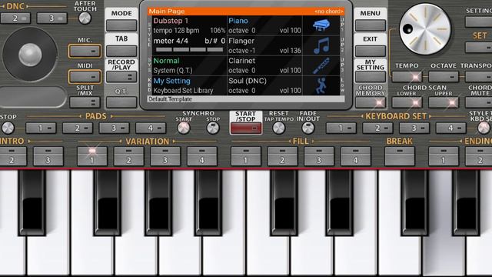Image resolution: width=492 pixels, height=277 pixels.
Task: Click the MODE button
Action: click(x=121, y=25)
